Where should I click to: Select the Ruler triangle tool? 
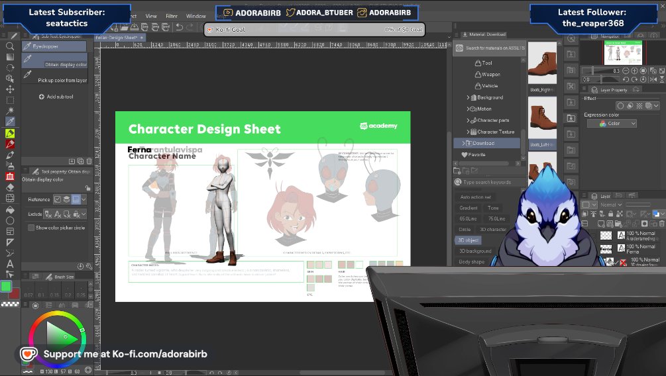(x=10, y=242)
